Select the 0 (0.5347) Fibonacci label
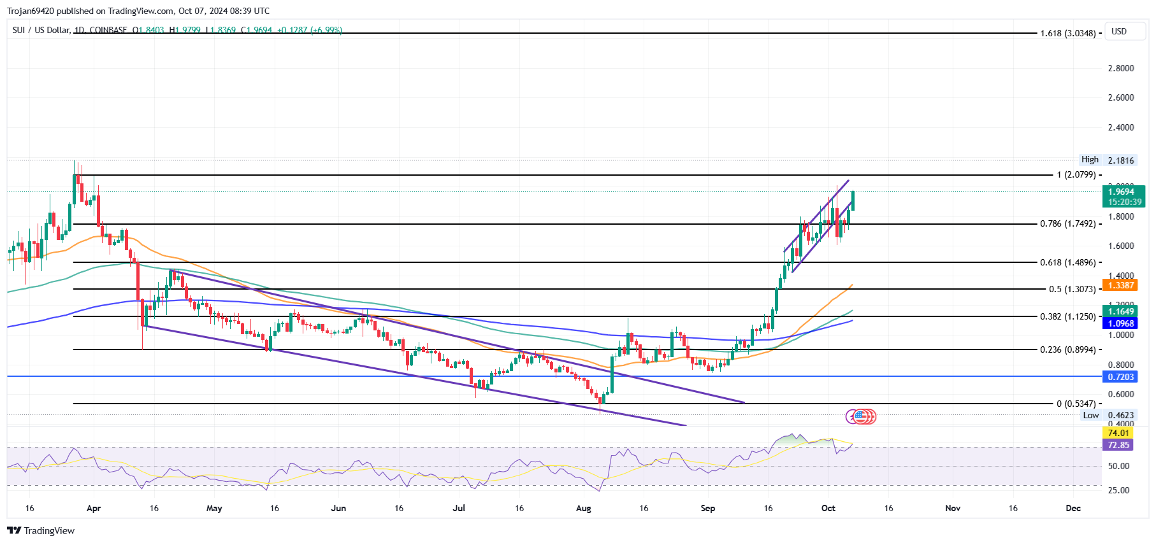 pos(1076,404)
